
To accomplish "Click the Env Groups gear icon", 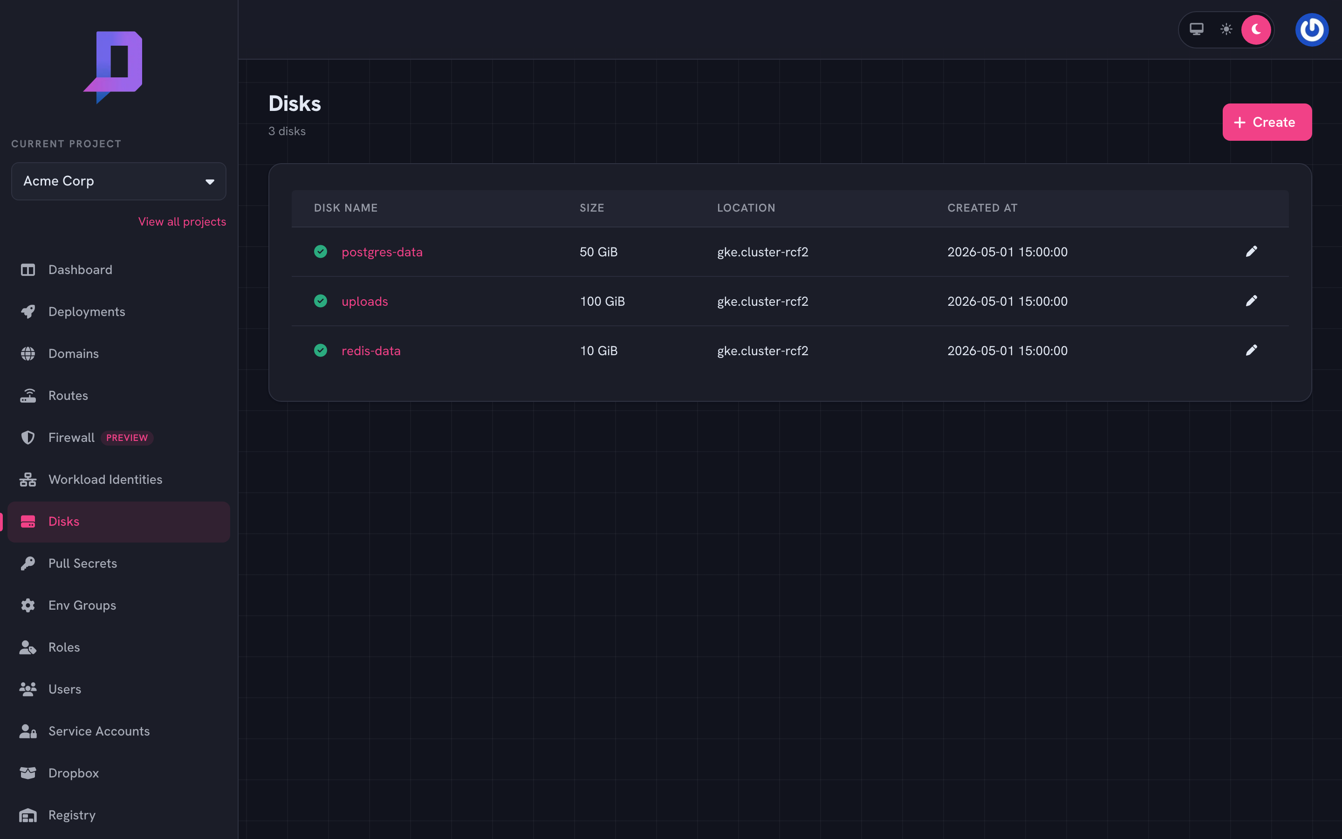I will click(28, 605).
